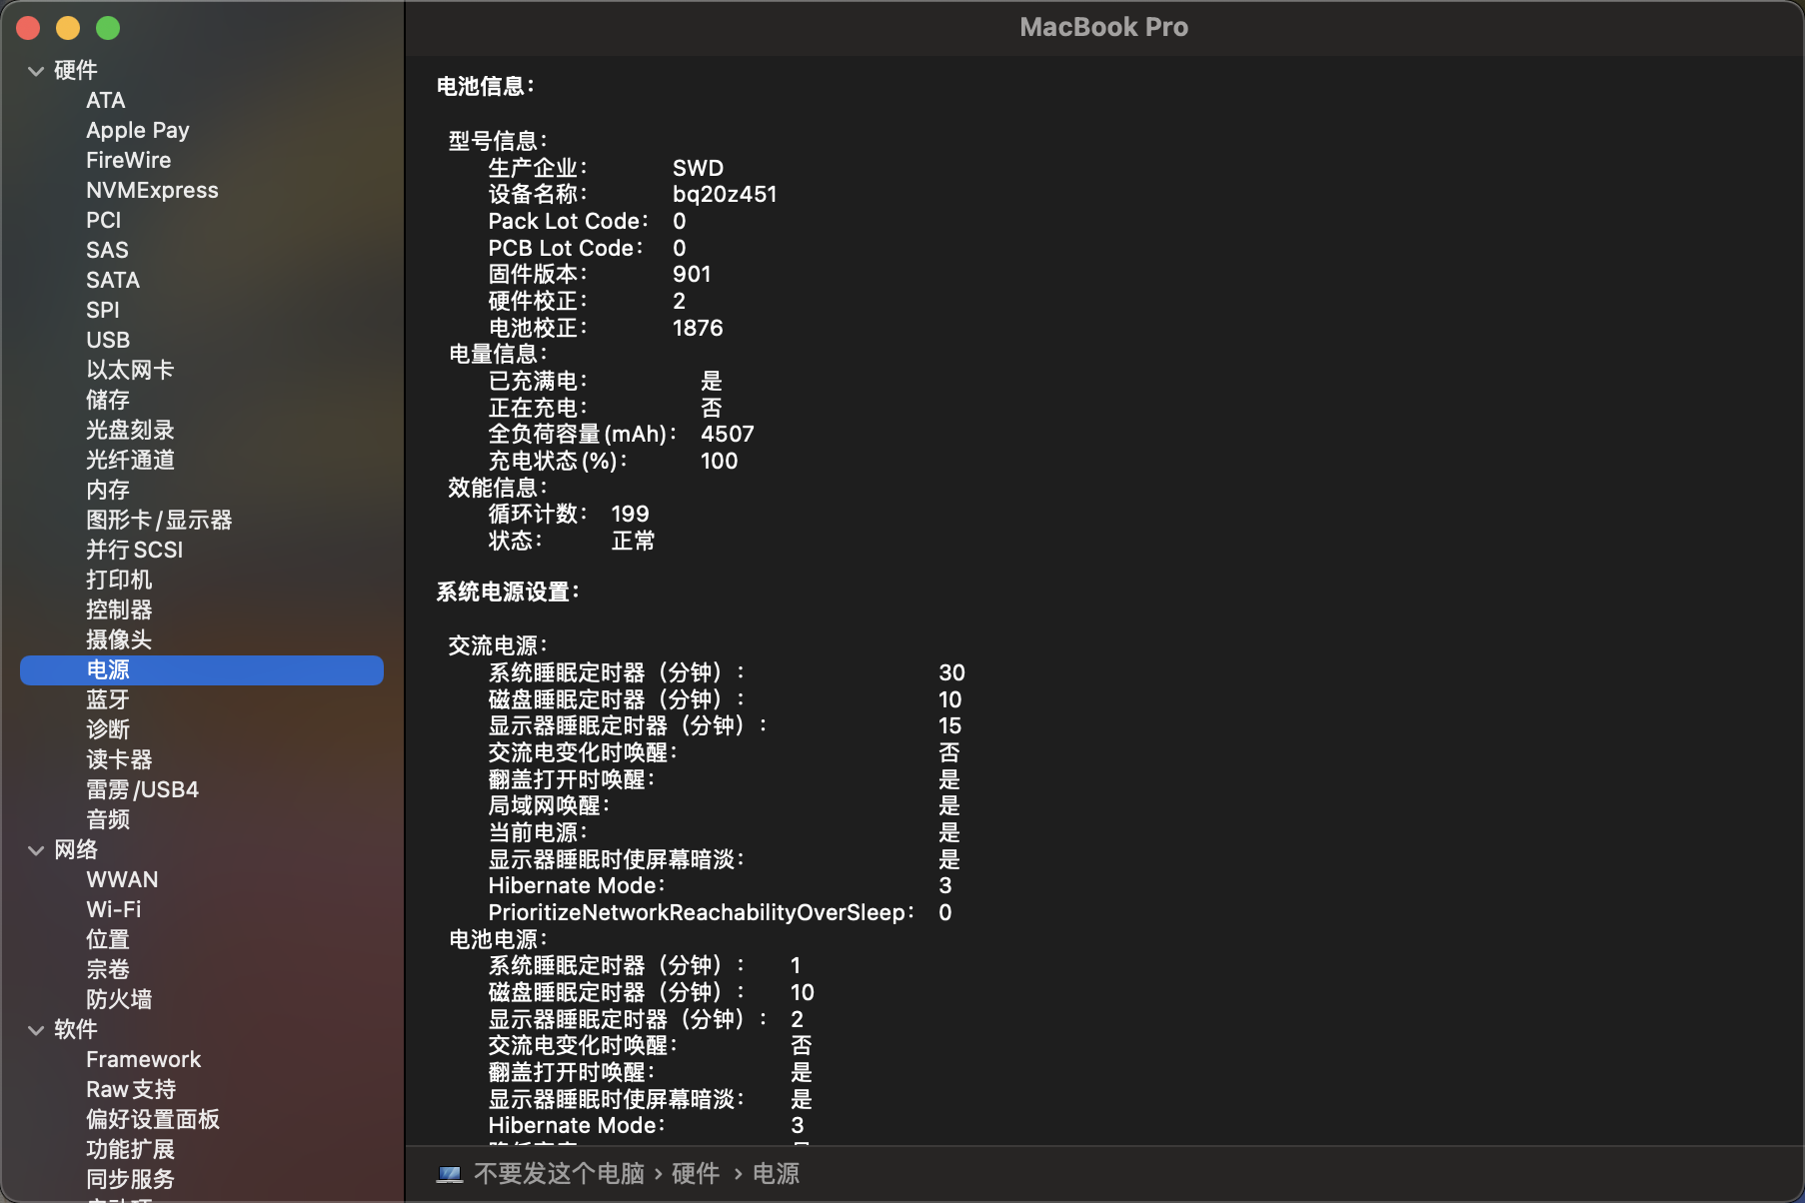1805x1203 pixels.
Task: Click 电源 breadcrumb in path bar
Action: pos(776,1174)
